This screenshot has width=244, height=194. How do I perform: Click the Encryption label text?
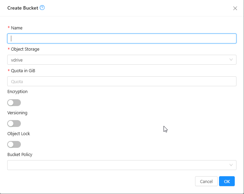point(17,92)
